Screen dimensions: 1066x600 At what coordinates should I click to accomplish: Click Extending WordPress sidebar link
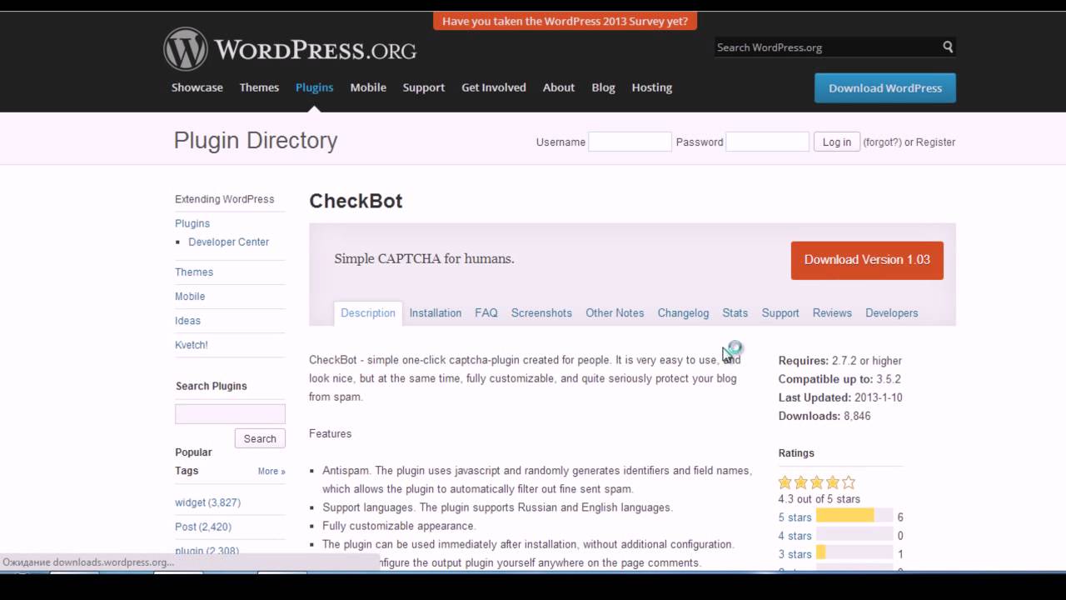[224, 199]
